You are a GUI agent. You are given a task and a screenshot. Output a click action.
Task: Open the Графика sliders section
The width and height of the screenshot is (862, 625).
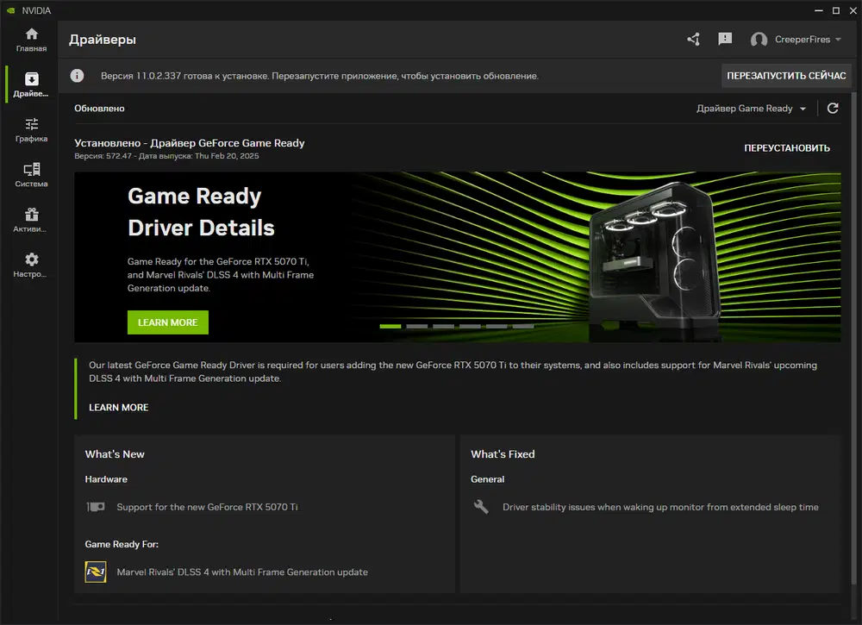[x=31, y=129]
